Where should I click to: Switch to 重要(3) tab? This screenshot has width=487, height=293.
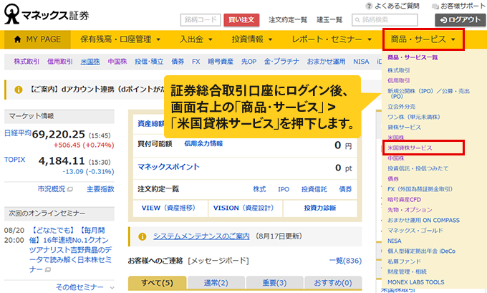[274, 283]
